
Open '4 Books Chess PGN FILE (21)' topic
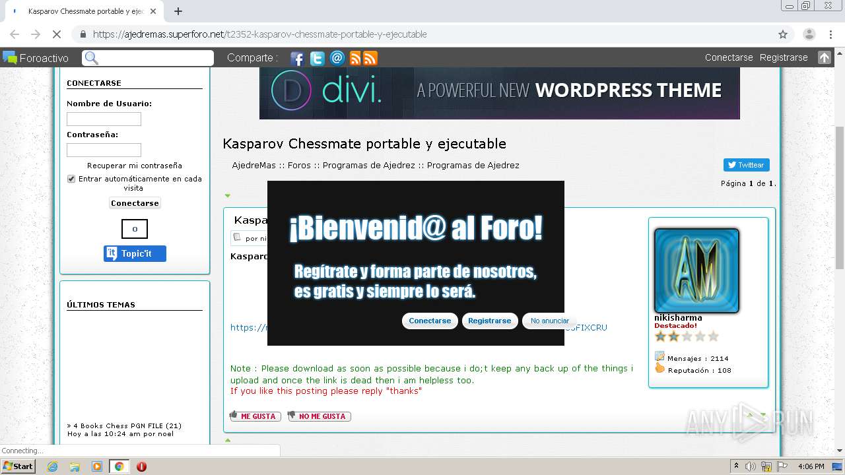tap(127, 426)
